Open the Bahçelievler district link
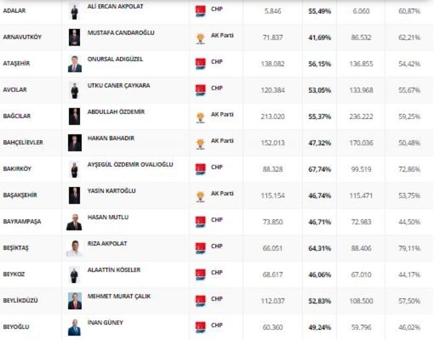Image resolution: width=434 pixels, height=340 pixels. 23,142
